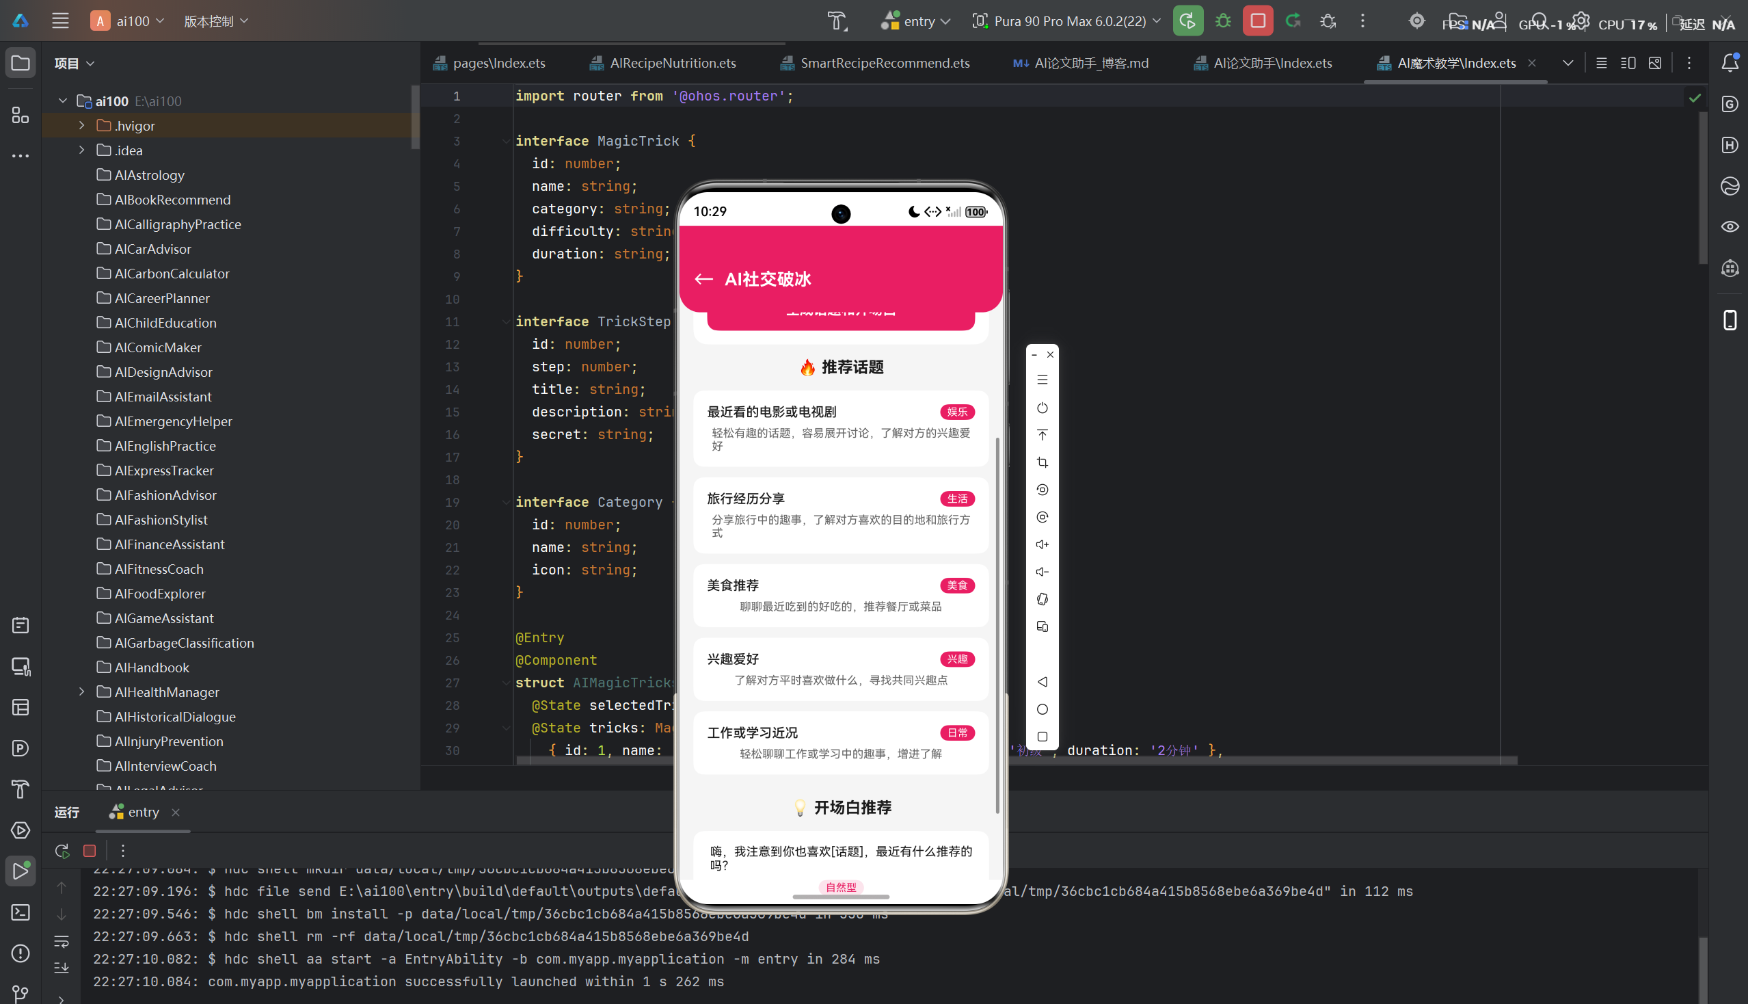Show hidden editor tabs chevron

pos(1568,63)
